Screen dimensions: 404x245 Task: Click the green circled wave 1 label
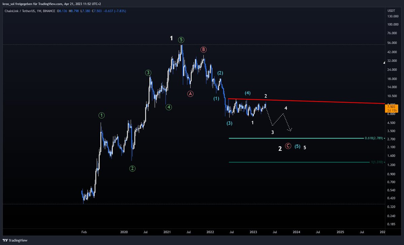(x=102, y=116)
